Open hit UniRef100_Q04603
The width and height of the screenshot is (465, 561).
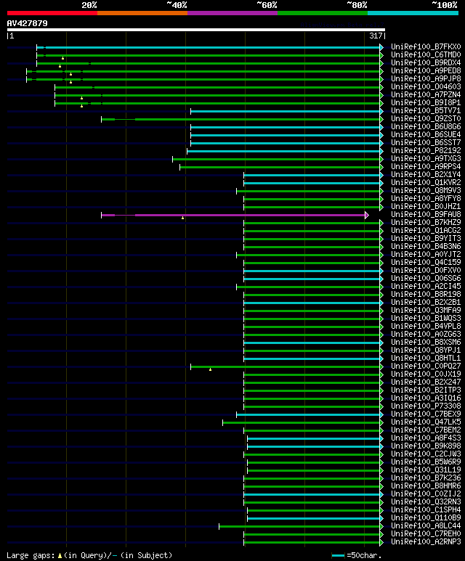[x=426, y=86]
